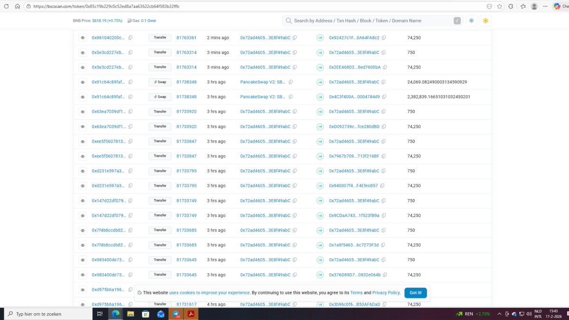Toggle the BscScan light/dark theme sun icon
Screen dimensions: 569x320
(x=471, y=21)
